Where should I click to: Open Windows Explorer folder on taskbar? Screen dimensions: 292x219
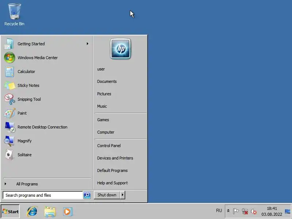pyautogui.click(x=50, y=212)
